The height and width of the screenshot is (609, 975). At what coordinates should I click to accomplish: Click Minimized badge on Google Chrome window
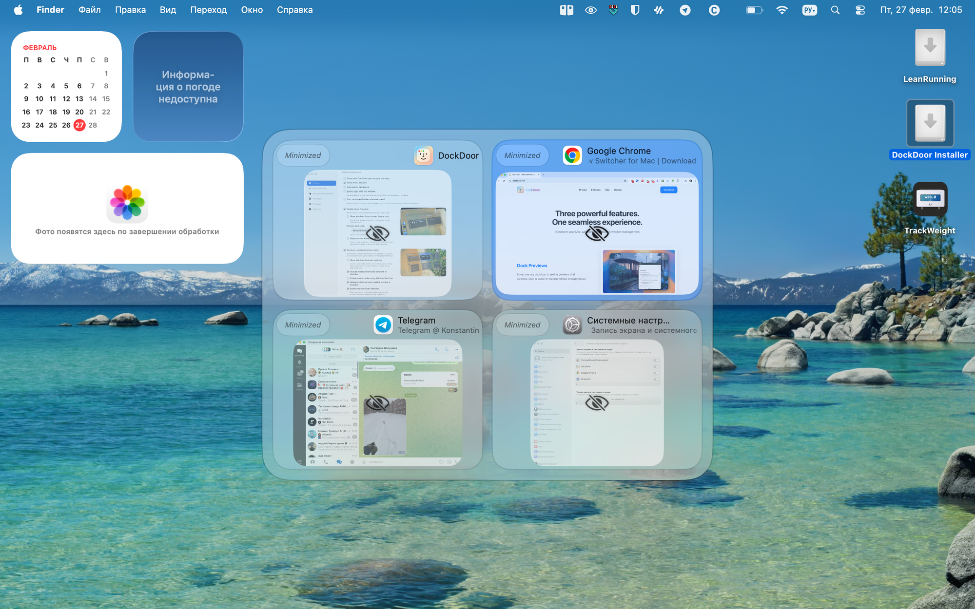tap(522, 155)
